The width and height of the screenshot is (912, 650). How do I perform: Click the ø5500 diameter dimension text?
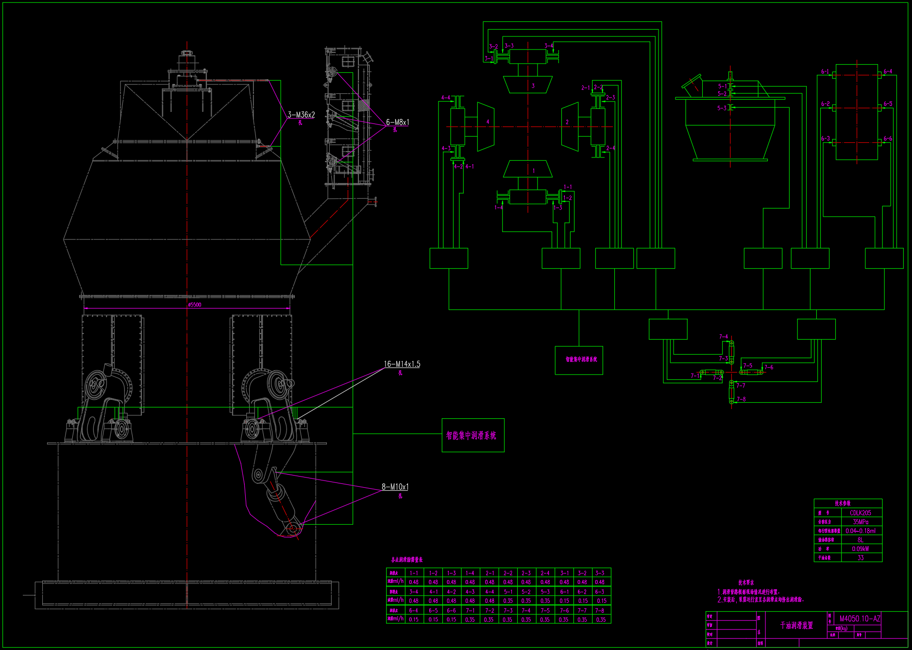[x=194, y=305]
